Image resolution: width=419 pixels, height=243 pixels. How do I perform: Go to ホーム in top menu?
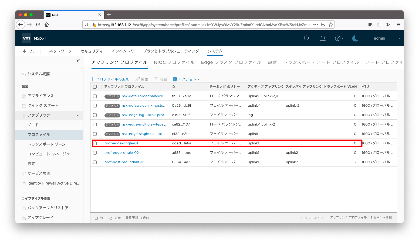(x=28, y=51)
